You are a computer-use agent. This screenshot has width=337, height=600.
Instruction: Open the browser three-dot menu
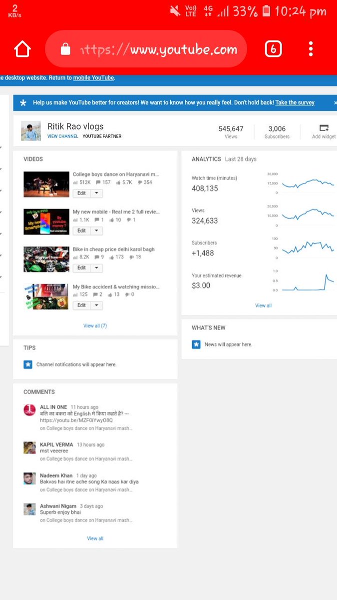click(311, 49)
